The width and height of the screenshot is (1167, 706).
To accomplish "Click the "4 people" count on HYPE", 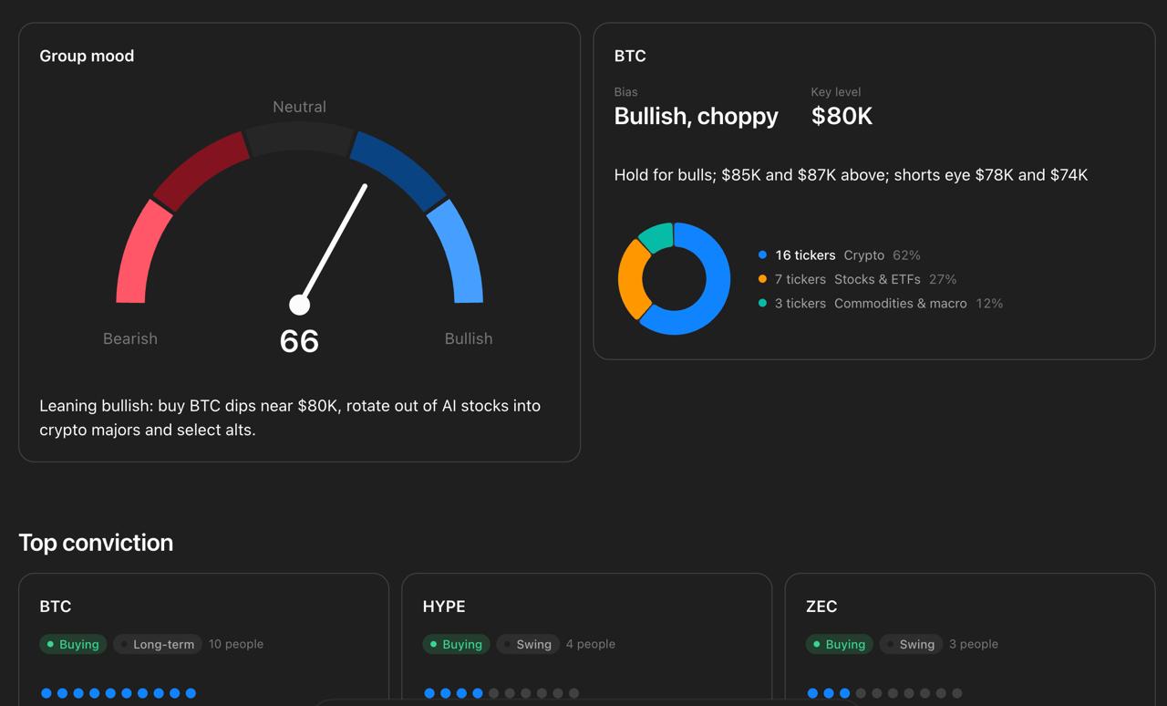I will tap(591, 644).
